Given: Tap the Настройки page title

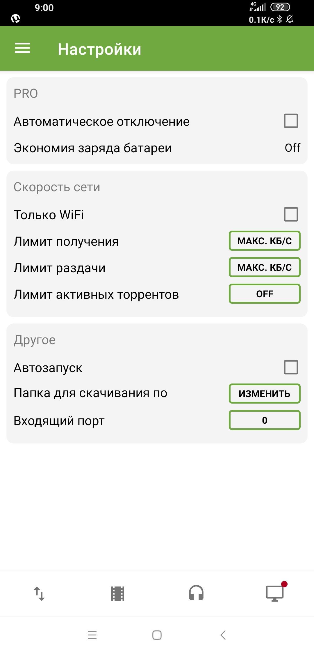Looking at the screenshot, I should 99,49.
